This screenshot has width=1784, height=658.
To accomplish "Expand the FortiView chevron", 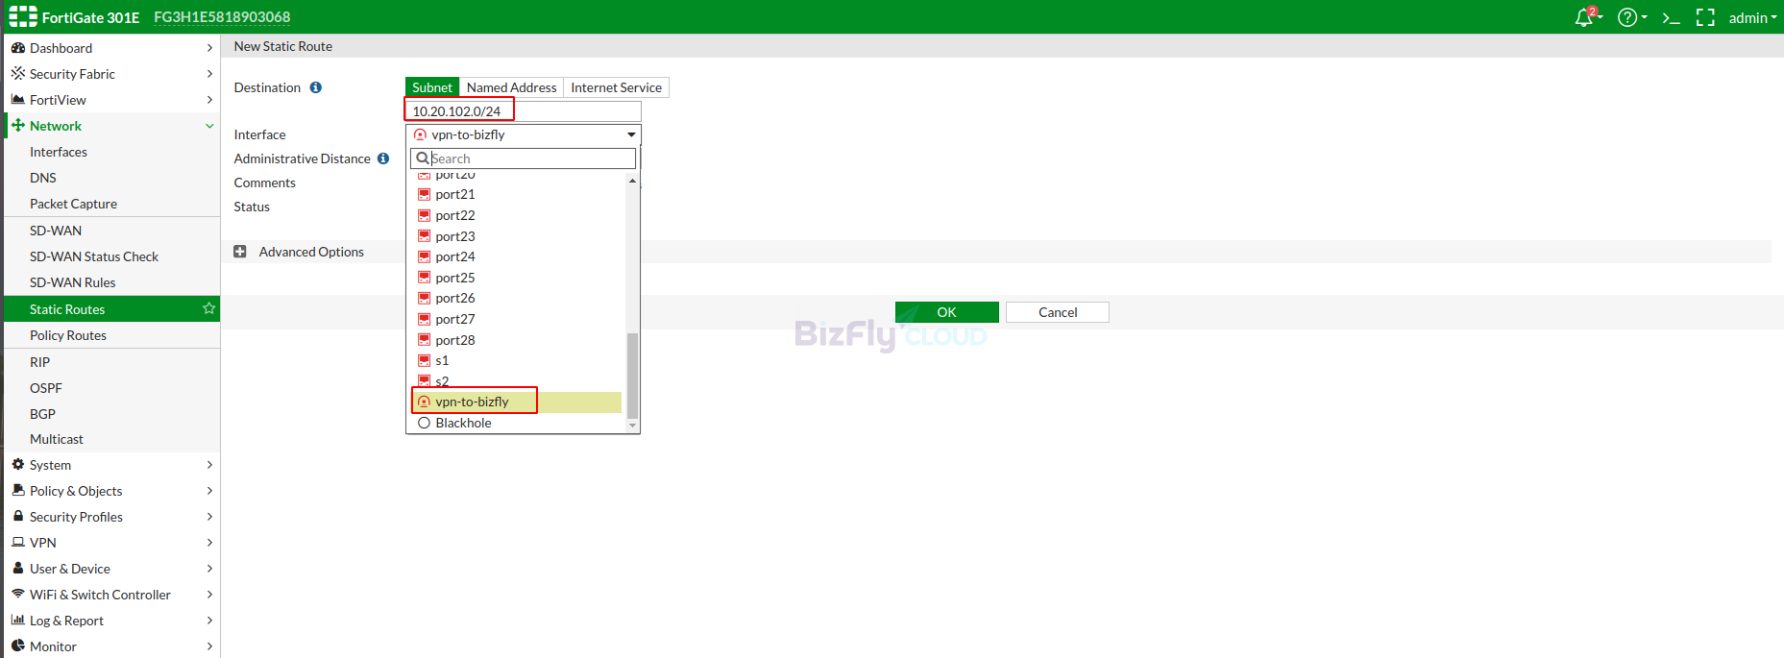I will coord(209,100).
